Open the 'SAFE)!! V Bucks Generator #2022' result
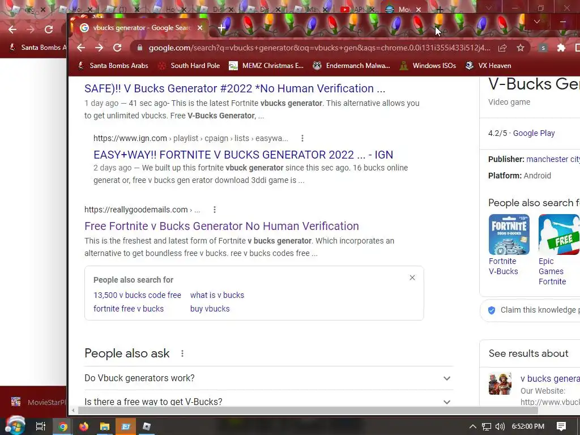The height and width of the screenshot is (435, 580). coord(234,88)
